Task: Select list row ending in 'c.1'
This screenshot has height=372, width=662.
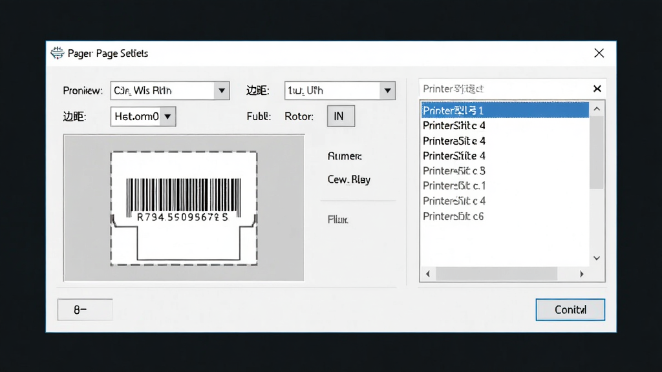Action: (505, 185)
